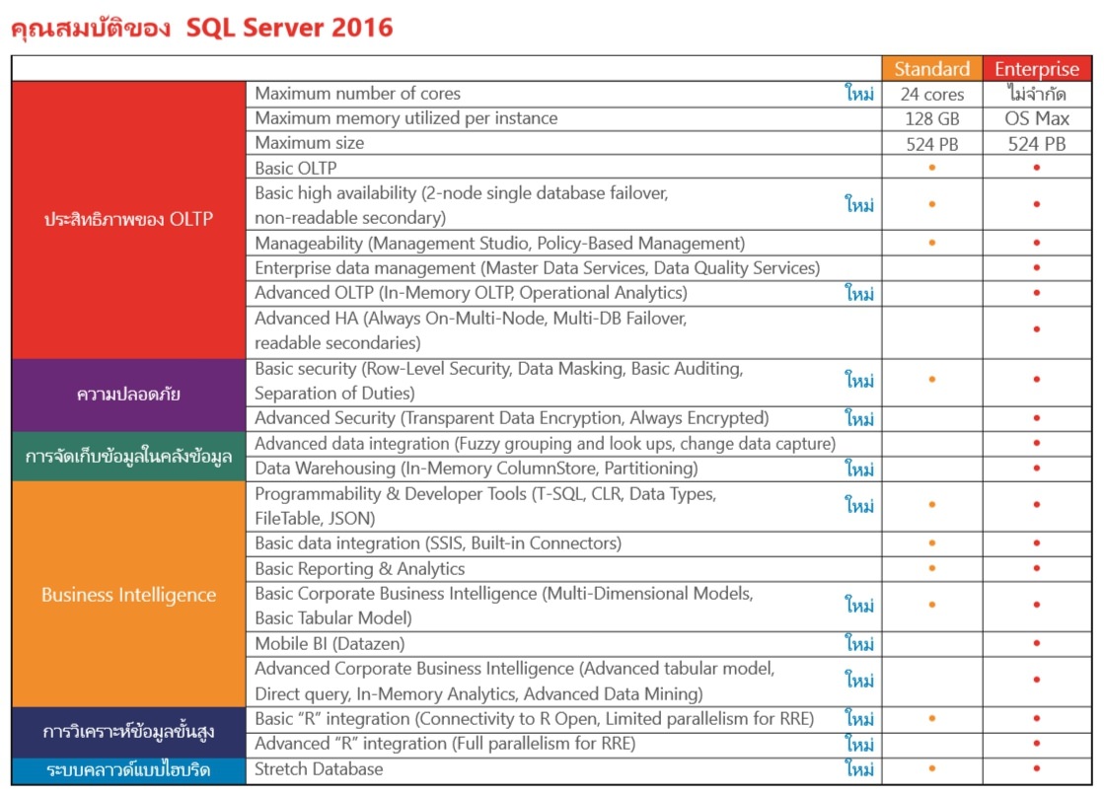Click the "Mobile BI (Datazen)" row text
Image resolution: width=1104 pixels, height=796 pixels.
(330, 643)
